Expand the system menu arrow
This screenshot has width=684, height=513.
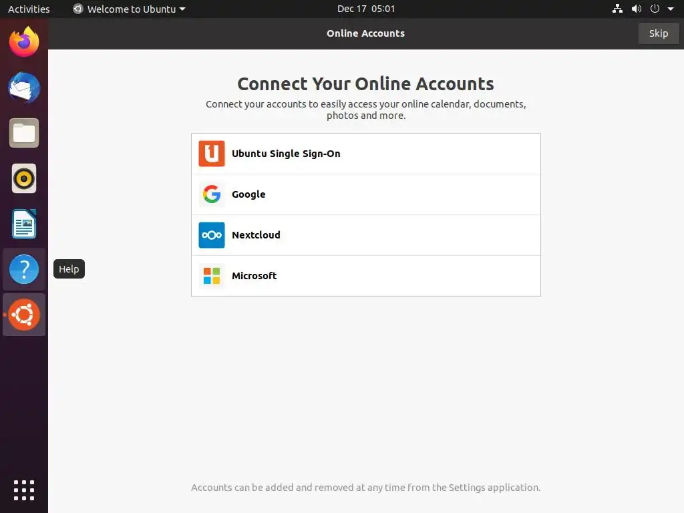pyautogui.click(x=671, y=9)
